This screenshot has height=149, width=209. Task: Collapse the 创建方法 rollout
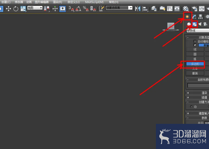(x=198, y=102)
